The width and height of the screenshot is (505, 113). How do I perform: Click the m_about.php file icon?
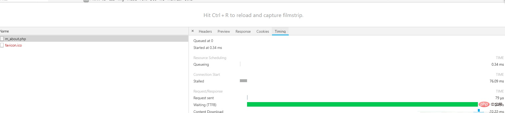[2, 39]
